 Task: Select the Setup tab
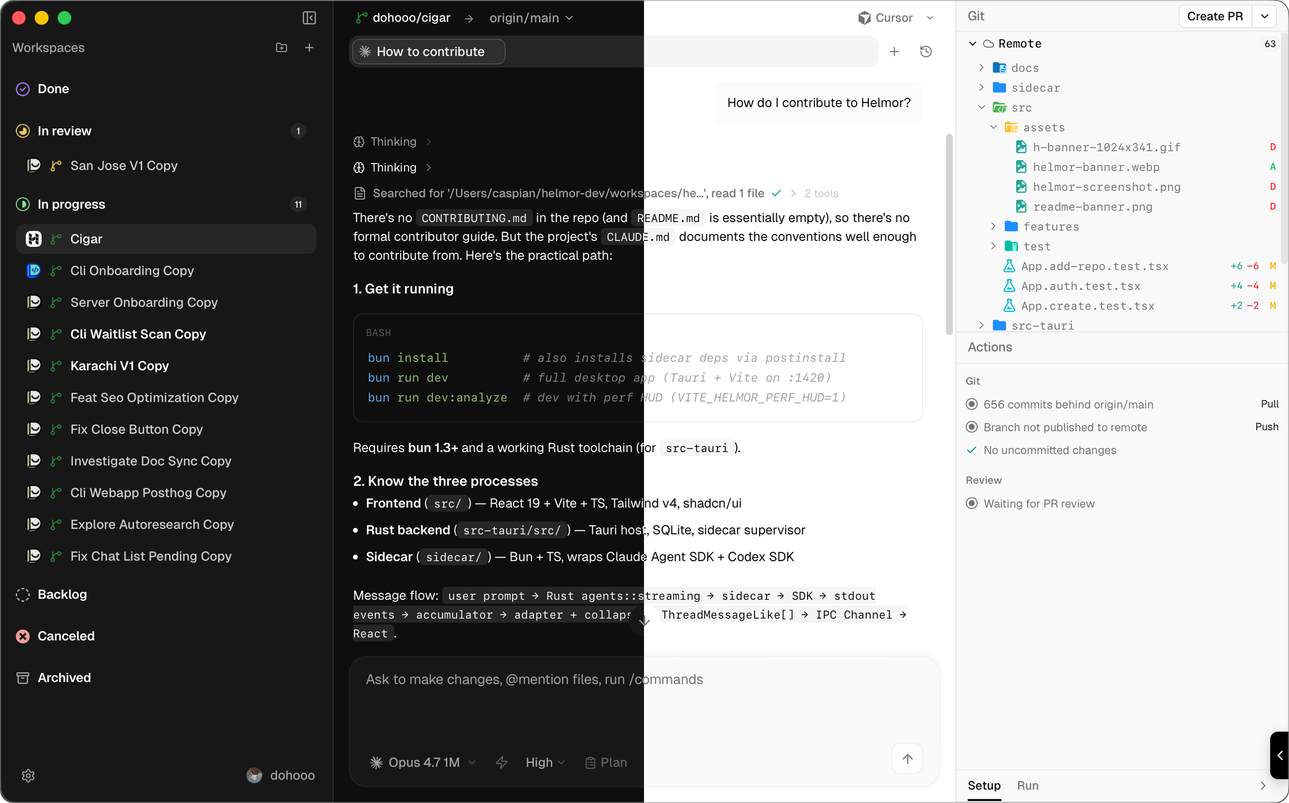point(984,786)
